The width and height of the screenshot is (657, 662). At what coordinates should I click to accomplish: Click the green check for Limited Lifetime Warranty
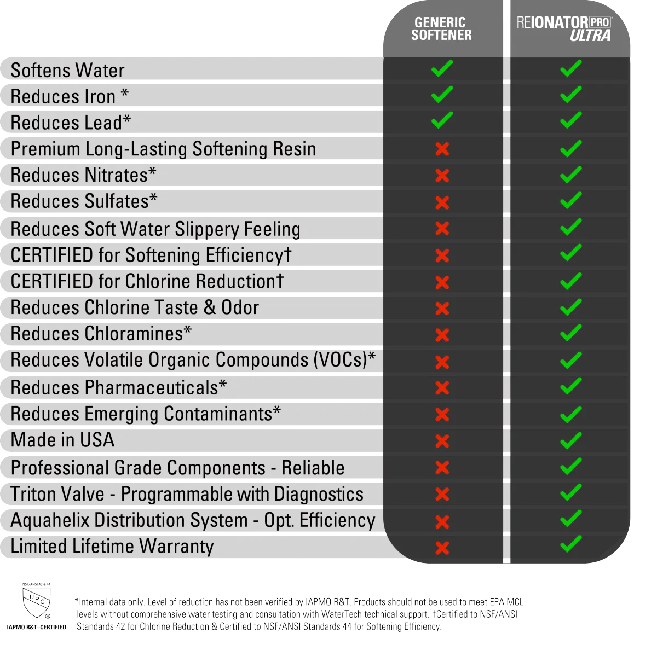571,544
